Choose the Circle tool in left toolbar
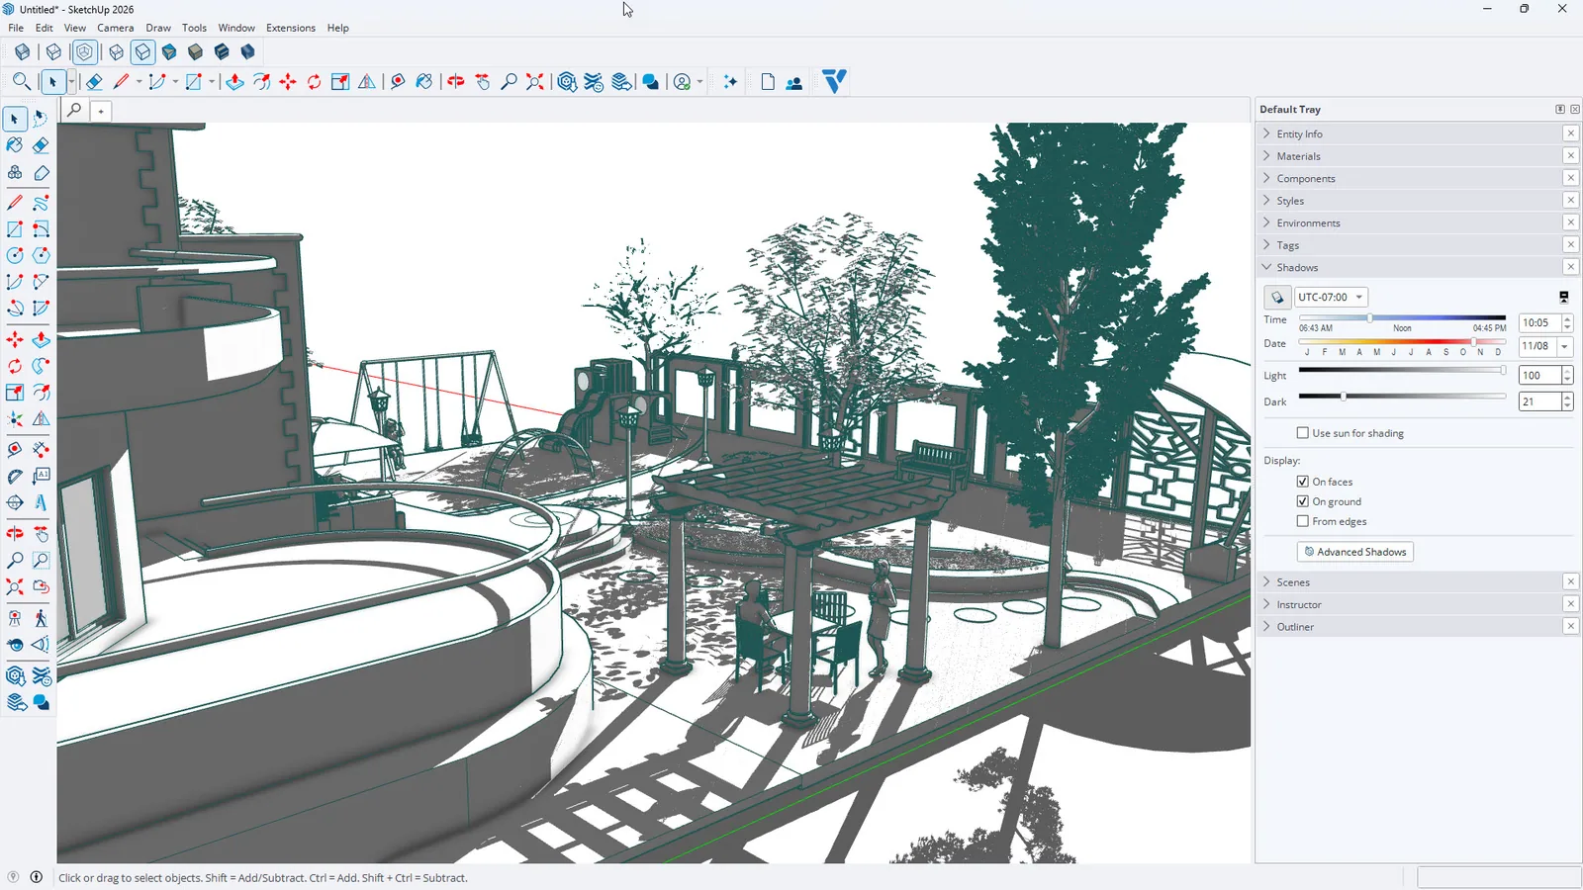This screenshot has height=890, width=1583. [15, 255]
